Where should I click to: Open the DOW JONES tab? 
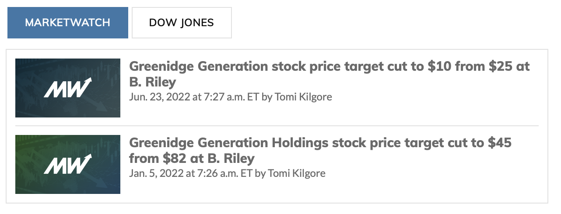pos(182,23)
